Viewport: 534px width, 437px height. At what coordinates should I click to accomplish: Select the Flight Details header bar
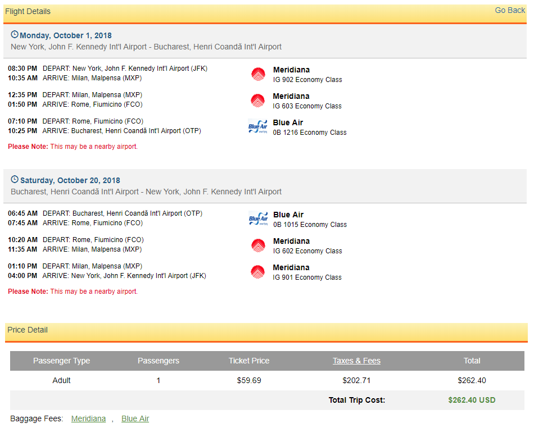28,11
